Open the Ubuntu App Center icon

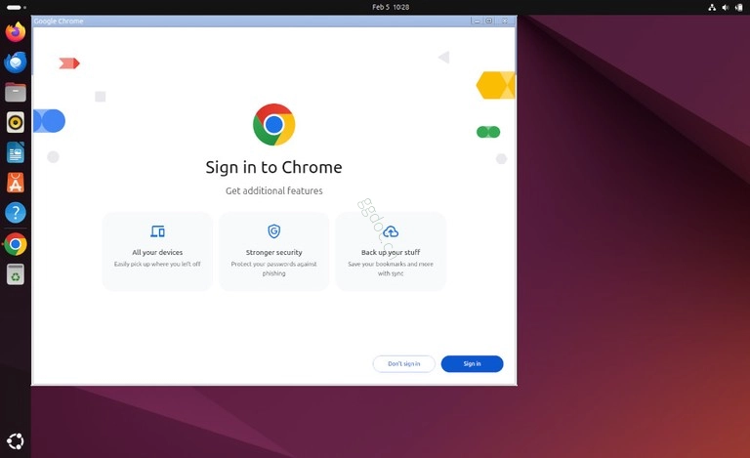(16, 184)
